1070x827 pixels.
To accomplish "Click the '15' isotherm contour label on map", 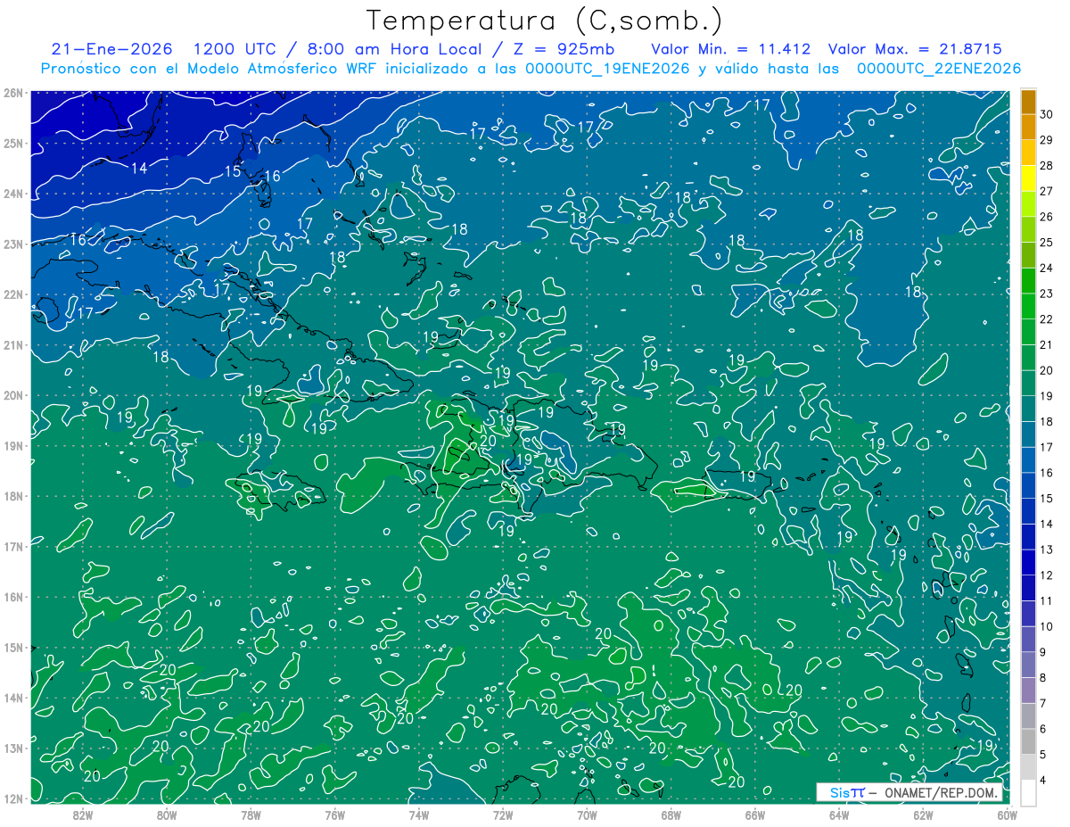I will [x=233, y=171].
